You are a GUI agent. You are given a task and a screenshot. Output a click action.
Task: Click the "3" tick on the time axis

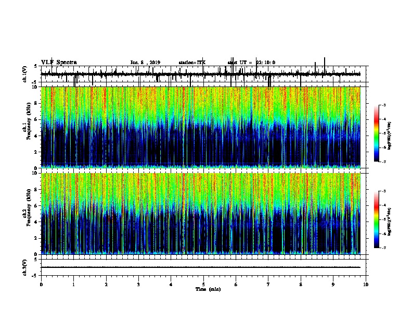tap(138, 285)
